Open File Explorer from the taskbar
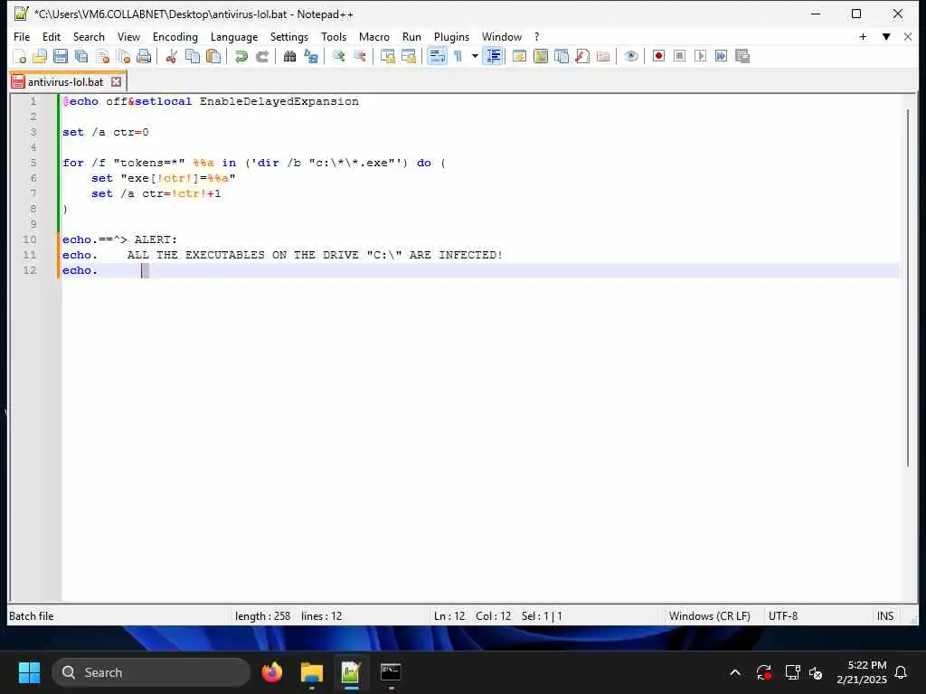The height and width of the screenshot is (694, 926). 311,672
